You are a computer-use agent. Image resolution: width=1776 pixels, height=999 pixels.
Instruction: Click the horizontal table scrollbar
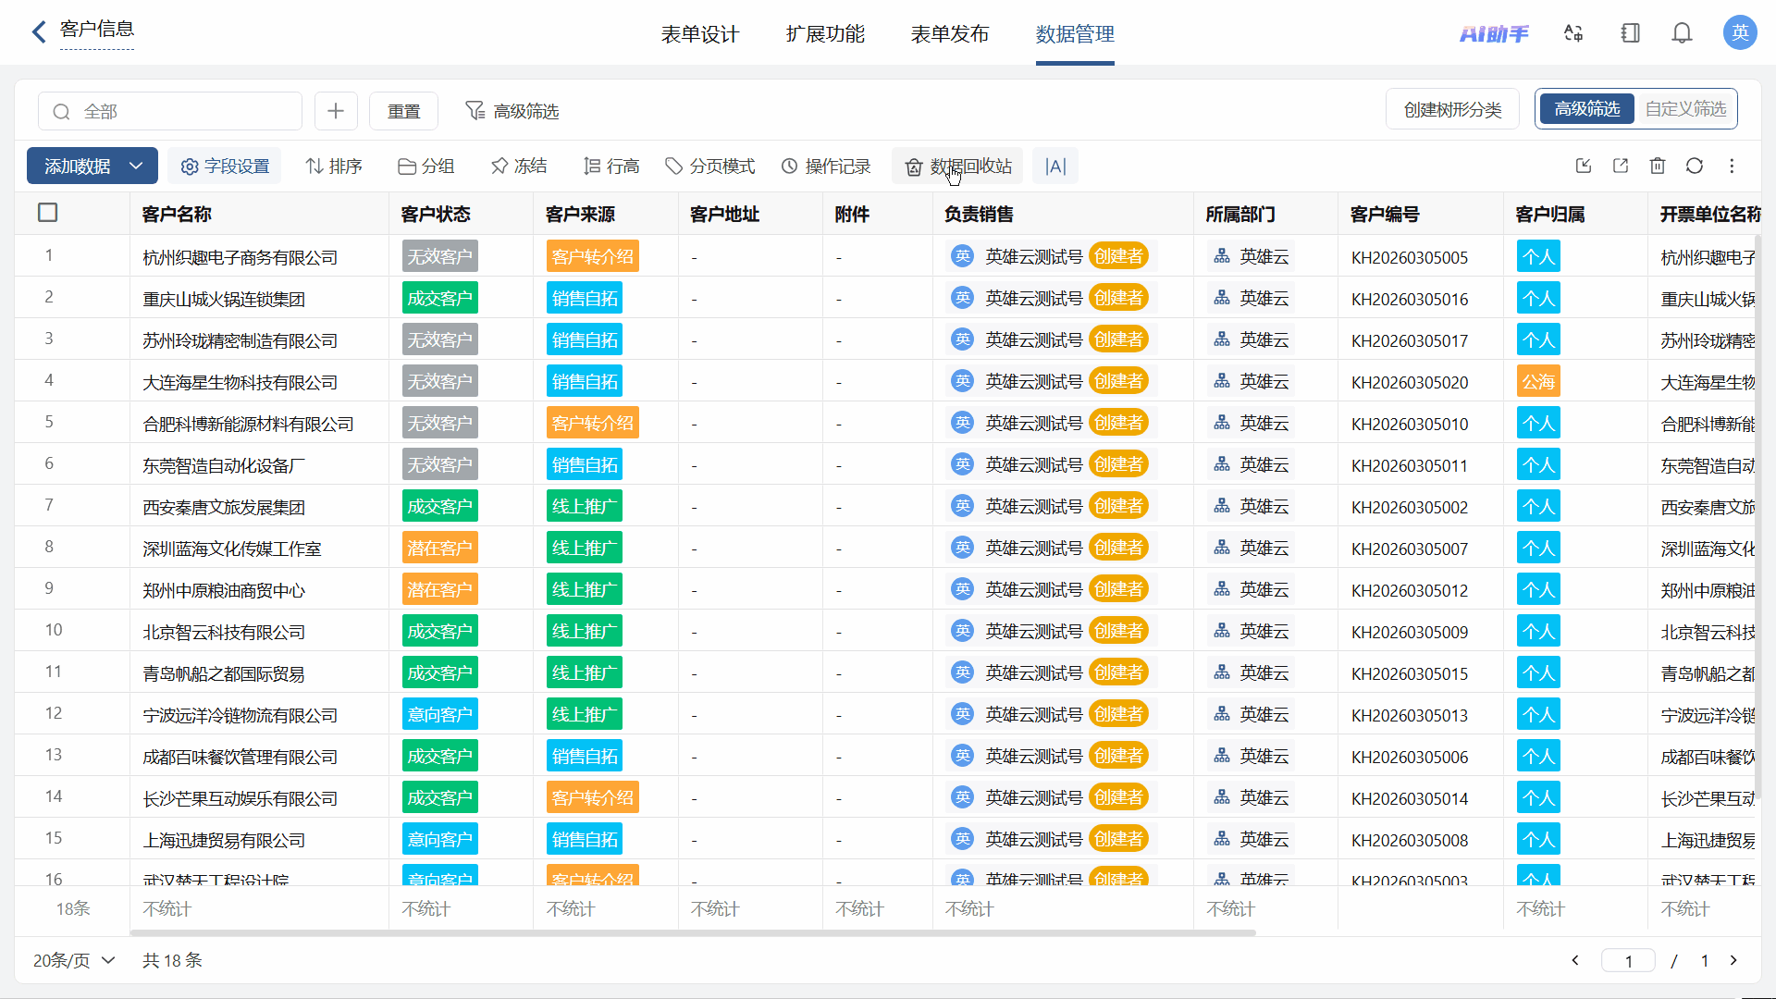click(694, 932)
